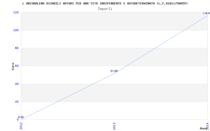Click the y-axis value 20
The height and width of the screenshot is (131, 210).
pos(17,102)
